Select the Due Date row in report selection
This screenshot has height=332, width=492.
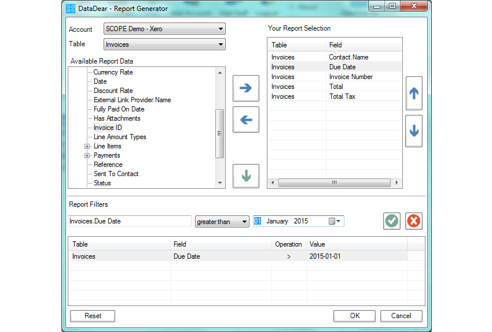(335, 67)
